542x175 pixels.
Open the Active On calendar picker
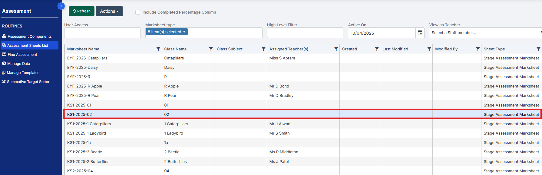420,33
